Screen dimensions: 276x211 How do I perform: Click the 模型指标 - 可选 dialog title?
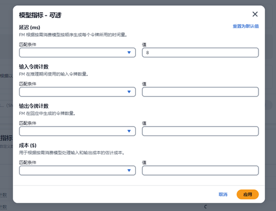[40, 15]
